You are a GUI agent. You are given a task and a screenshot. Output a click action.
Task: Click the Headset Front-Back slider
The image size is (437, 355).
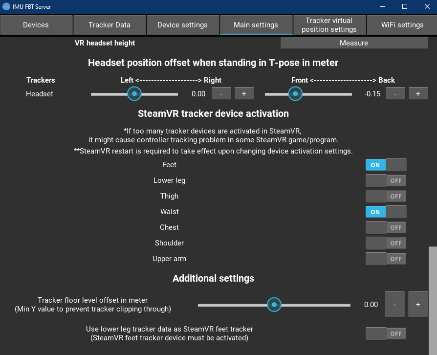[308, 94]
